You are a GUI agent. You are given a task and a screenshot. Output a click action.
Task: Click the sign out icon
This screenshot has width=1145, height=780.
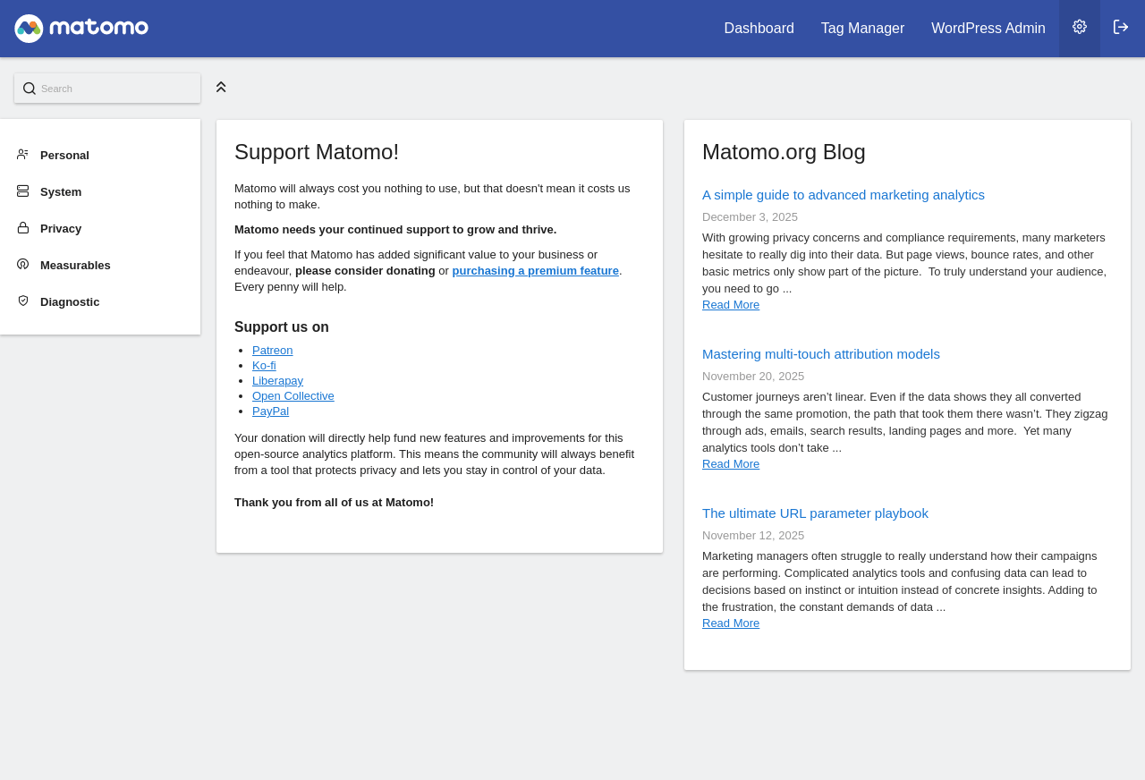coord(1121,27)
